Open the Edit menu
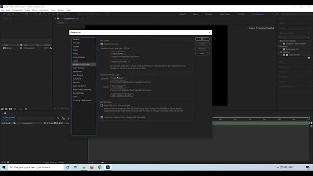The height and width of the screenshot is (176, 313). click(8, 10)
